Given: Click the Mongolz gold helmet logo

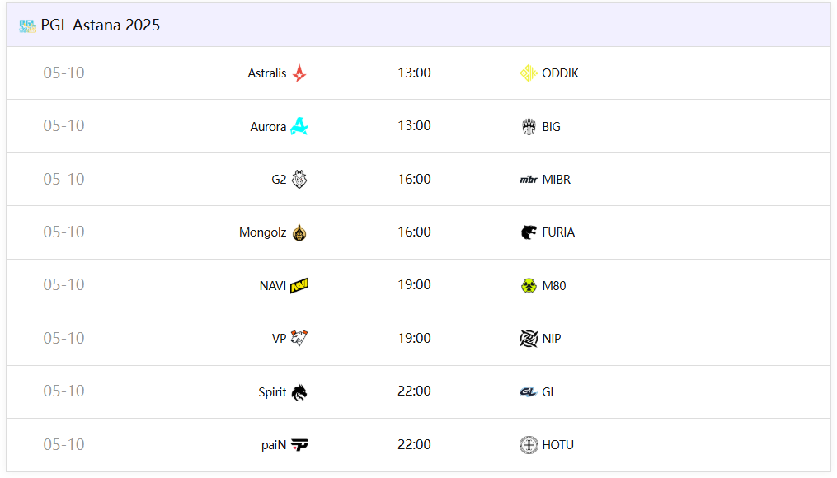Looking at the screenshot, I should tap(299, 232).
